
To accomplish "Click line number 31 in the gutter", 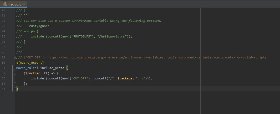I will (3, 68).
